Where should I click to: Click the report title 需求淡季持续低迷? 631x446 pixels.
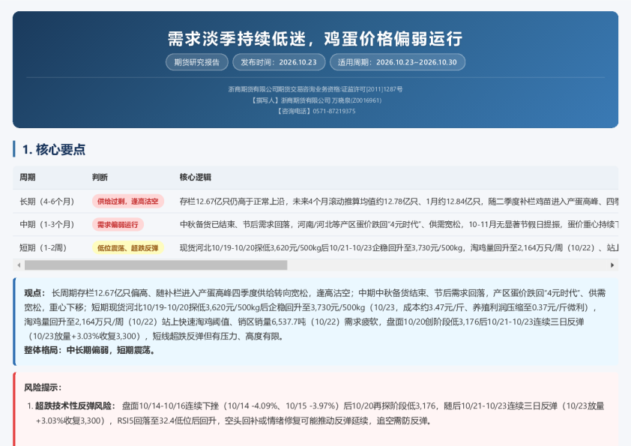click(315, 39)
